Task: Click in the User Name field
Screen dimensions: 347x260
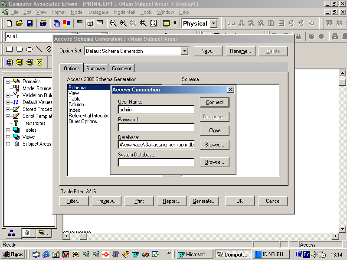Action: tap(156, 110)
